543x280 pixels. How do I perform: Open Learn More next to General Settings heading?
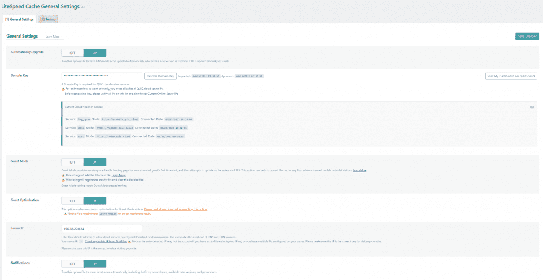coord(52,37)
